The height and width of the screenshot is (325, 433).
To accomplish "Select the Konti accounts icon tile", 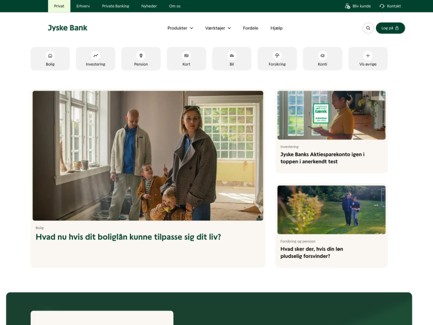I will coord(323,59).
